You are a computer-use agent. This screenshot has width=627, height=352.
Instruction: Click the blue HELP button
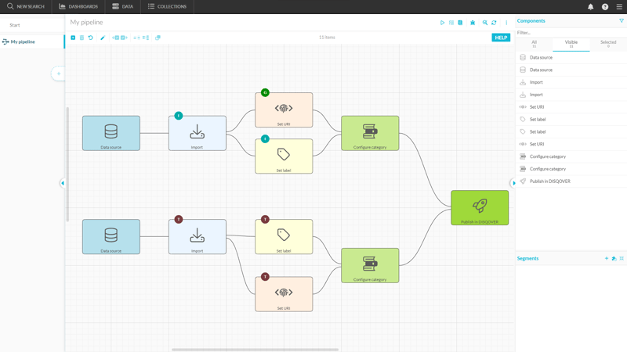coord(501,38)
